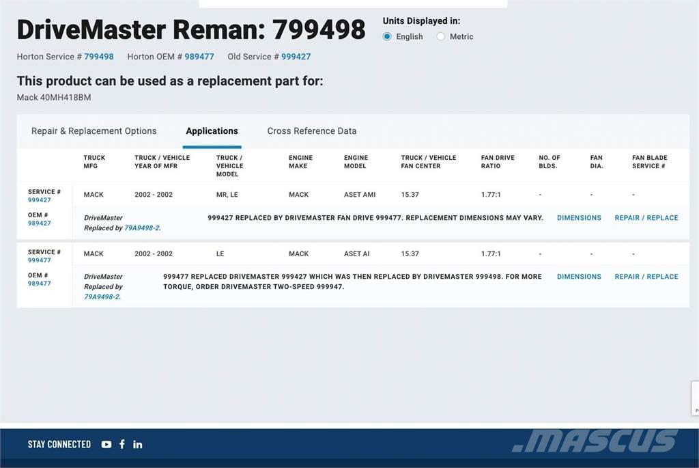The width and height of the screenshot is (699, 468).
Task: Open 79A9498-2 replacement link in first row
Action: coord(142,228)
